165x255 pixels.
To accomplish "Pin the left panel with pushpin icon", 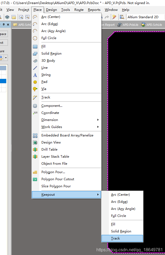I will point(4,25).
